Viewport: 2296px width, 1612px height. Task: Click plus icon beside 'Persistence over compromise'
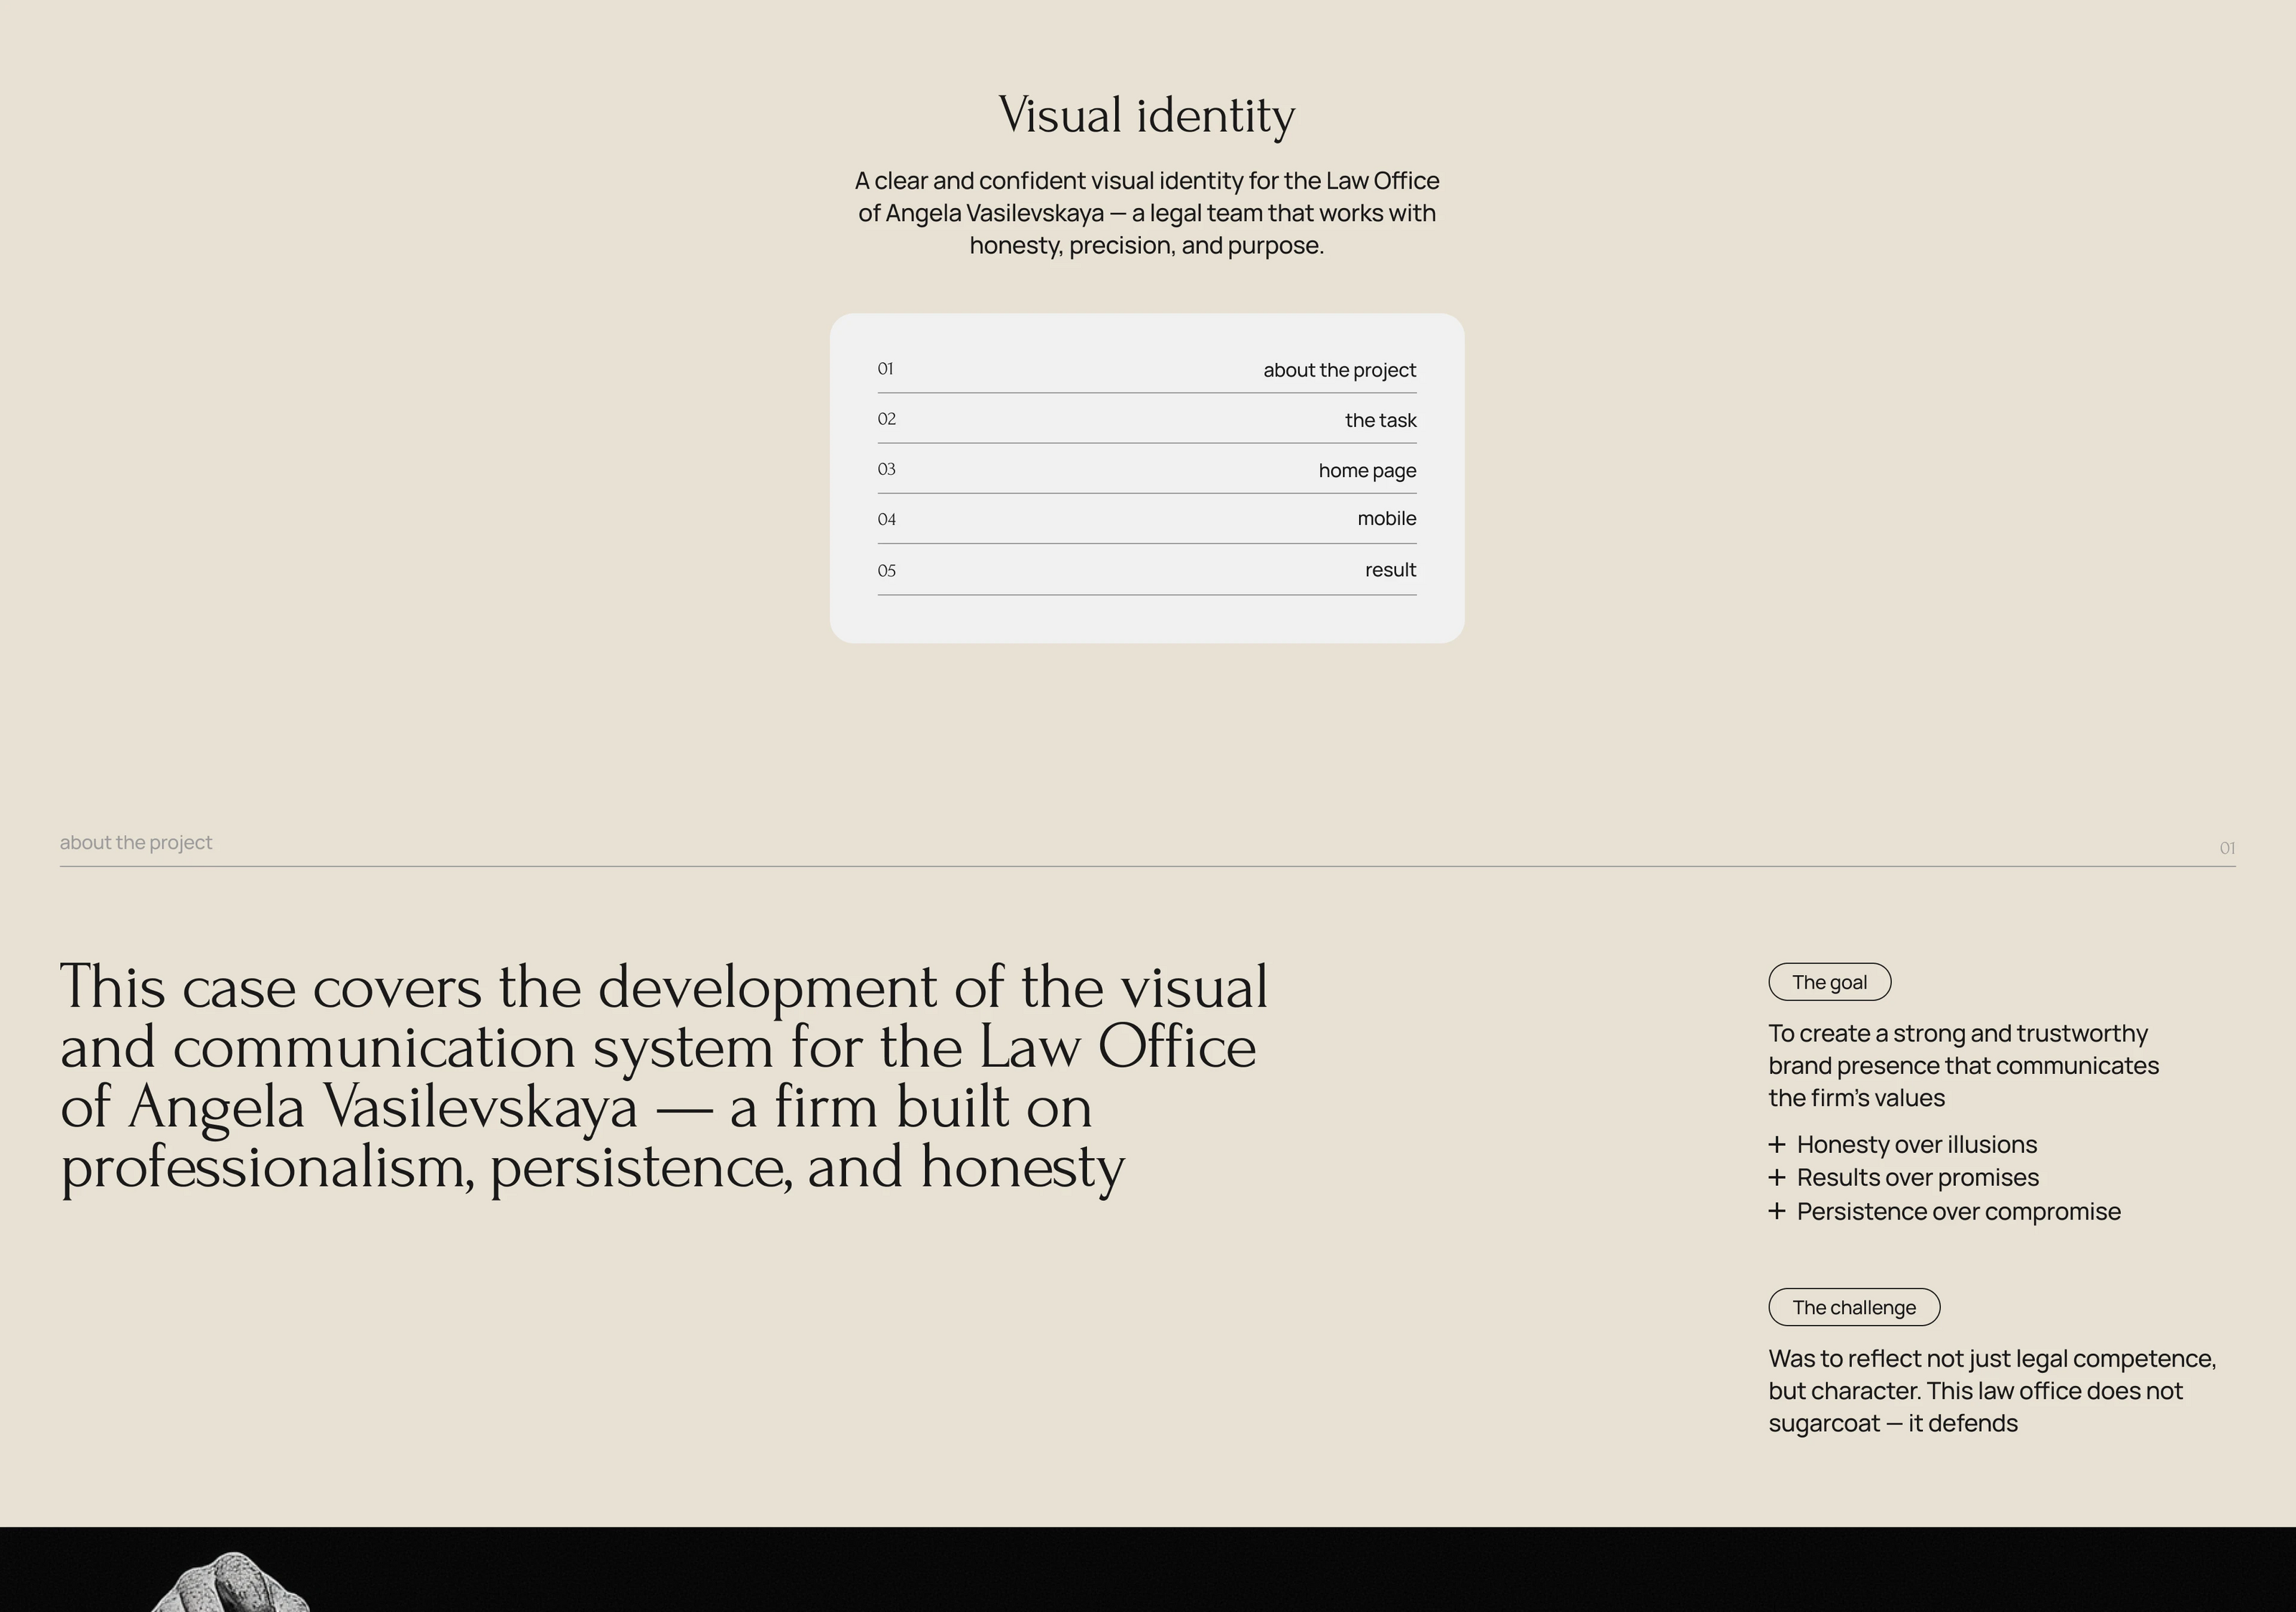pyautogui.click(x=1776, y=1211)
